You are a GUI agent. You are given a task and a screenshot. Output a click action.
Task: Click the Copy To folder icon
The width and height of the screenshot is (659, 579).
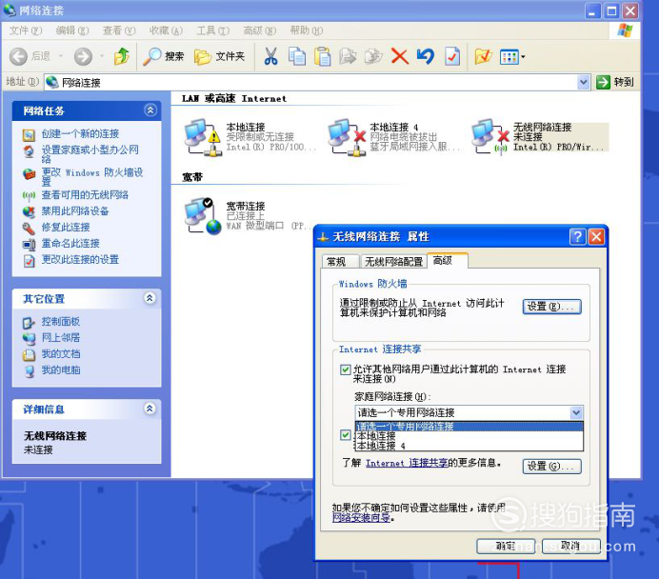click(x=373, y=56)
